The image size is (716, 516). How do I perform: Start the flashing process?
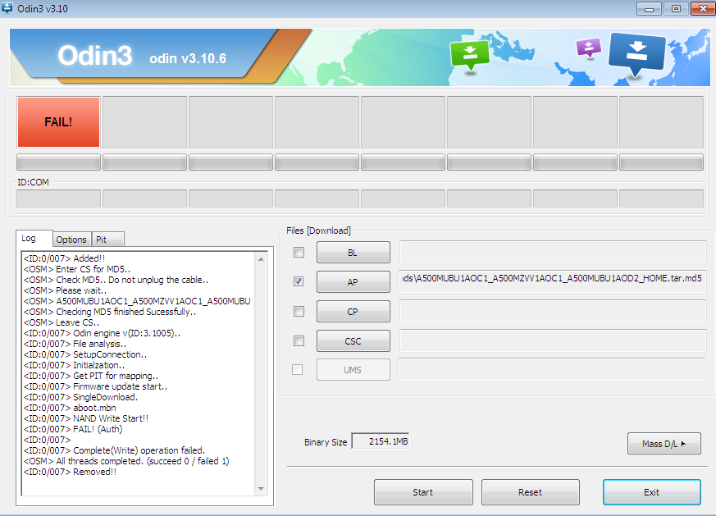point(423,492)
